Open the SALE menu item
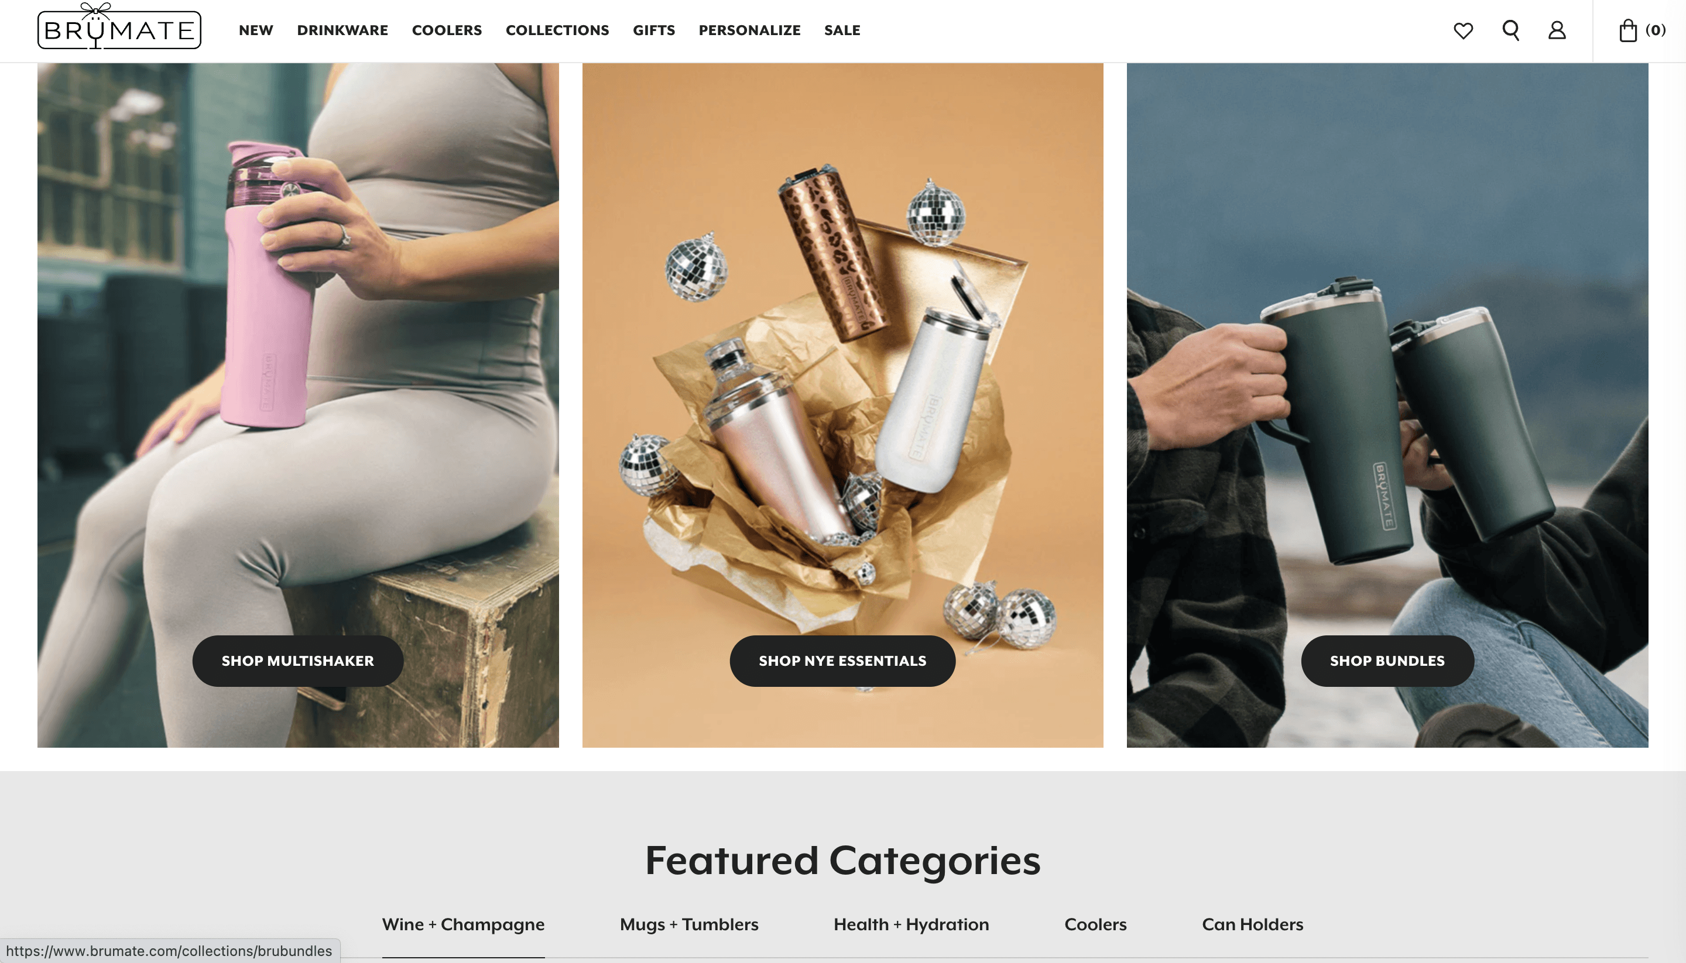The width and height of the screenshot is (1686, 963). (x=842, y=30)
